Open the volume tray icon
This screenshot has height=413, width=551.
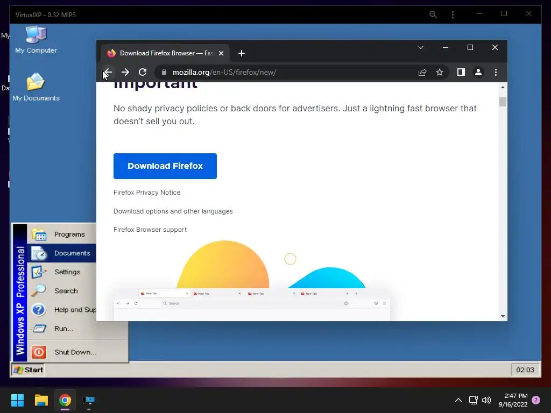[x=486, y=400]
